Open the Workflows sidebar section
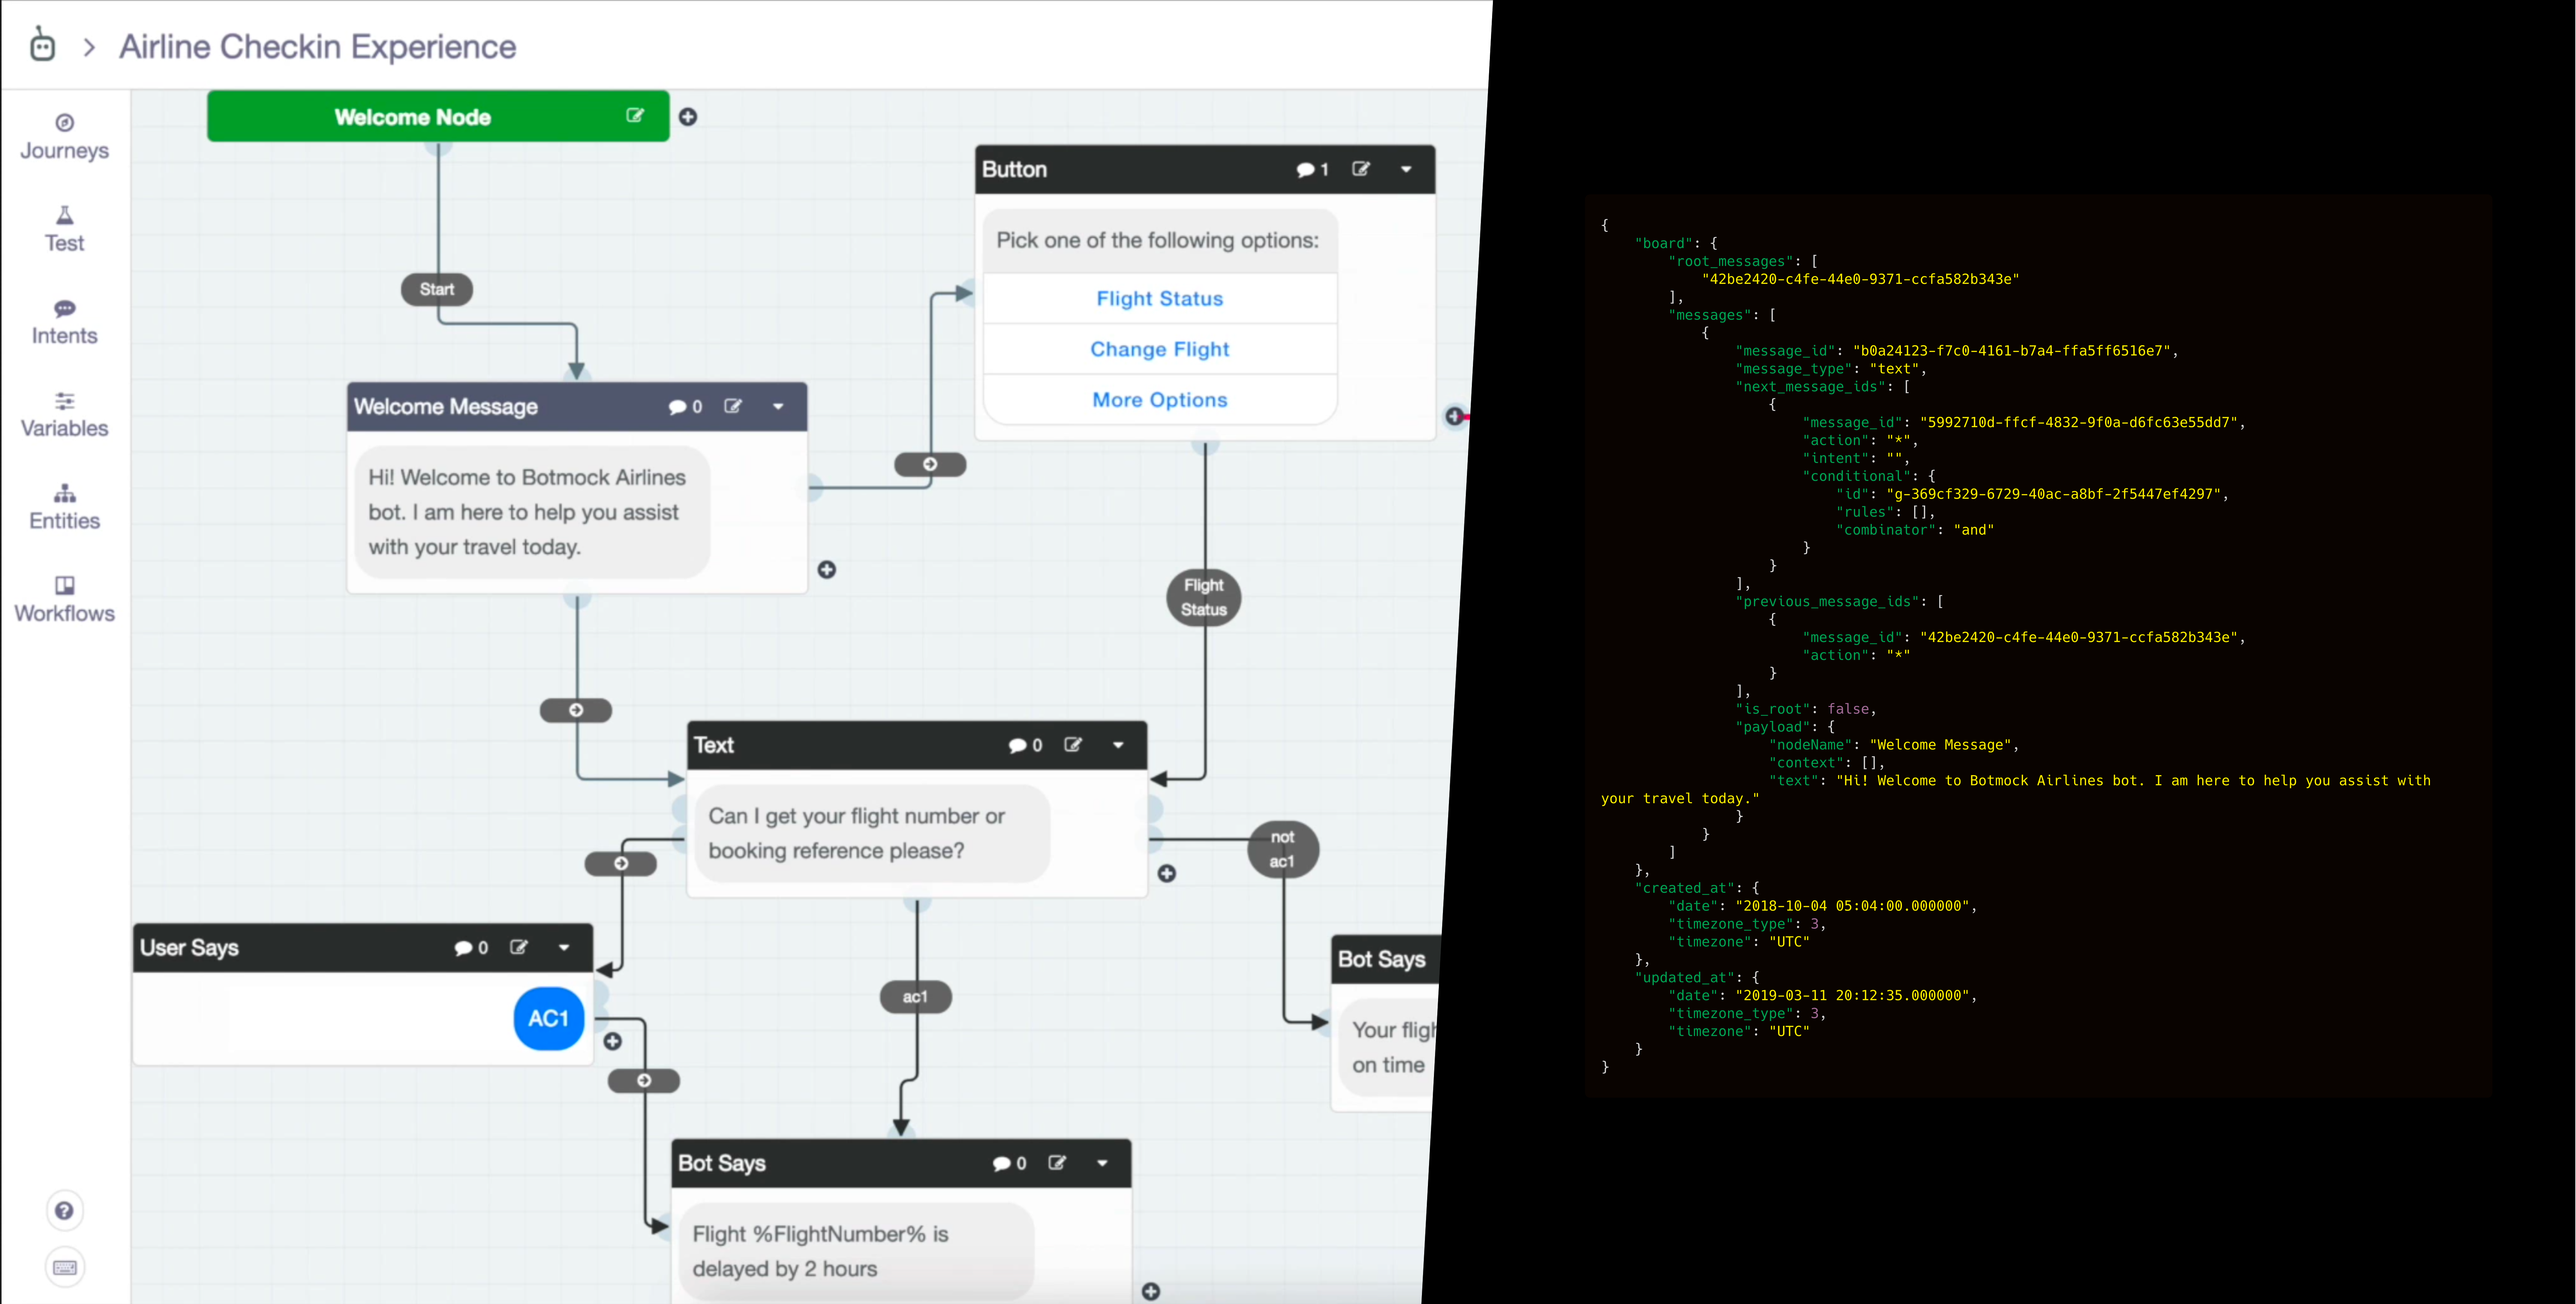Viewport: 2576px width, 1304px height. coord(64,599)
